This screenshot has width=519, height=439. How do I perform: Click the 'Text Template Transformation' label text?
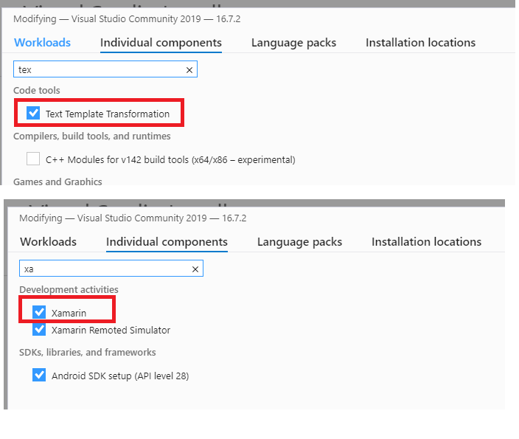pyautogui.click(x=108, y=114)
